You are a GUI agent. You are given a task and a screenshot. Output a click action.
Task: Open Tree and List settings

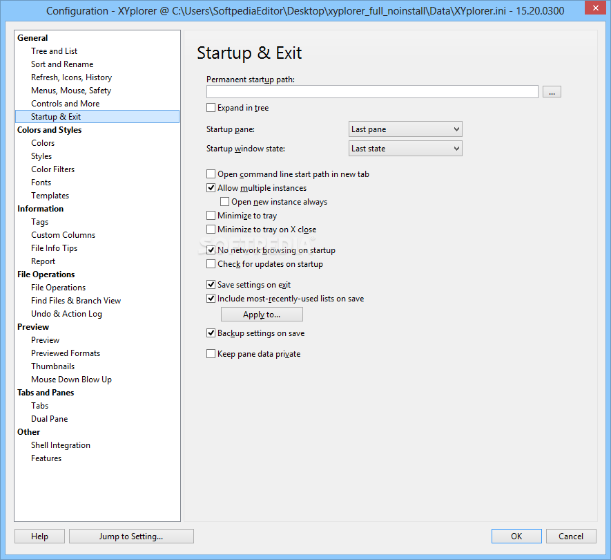(x=54, y=51)
